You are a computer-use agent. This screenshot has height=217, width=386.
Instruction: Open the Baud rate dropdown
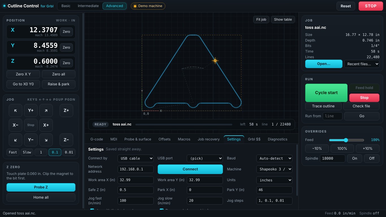(274, 159)
